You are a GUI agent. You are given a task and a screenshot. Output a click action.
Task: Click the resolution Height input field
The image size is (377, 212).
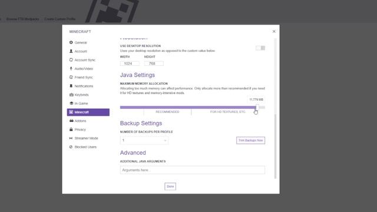pyautogui.click(x=154, y=64)
